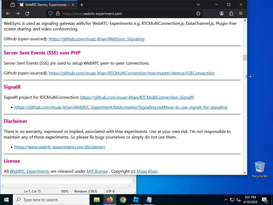The height and width of the screenshot is (205, 273).
Task: Close the WebRTC Demos tab
Action: tap(73, 5)
